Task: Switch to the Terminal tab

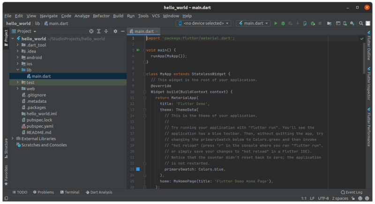Action: coord(69,192)
